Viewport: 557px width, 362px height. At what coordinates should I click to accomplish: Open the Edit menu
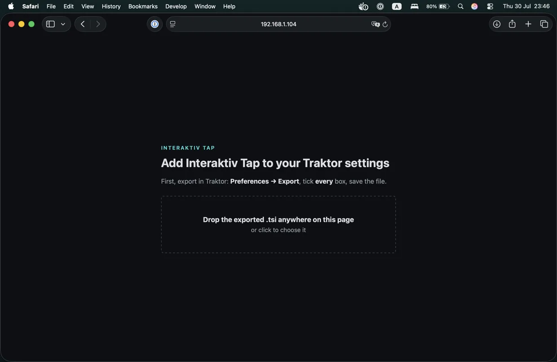(69, 6)
